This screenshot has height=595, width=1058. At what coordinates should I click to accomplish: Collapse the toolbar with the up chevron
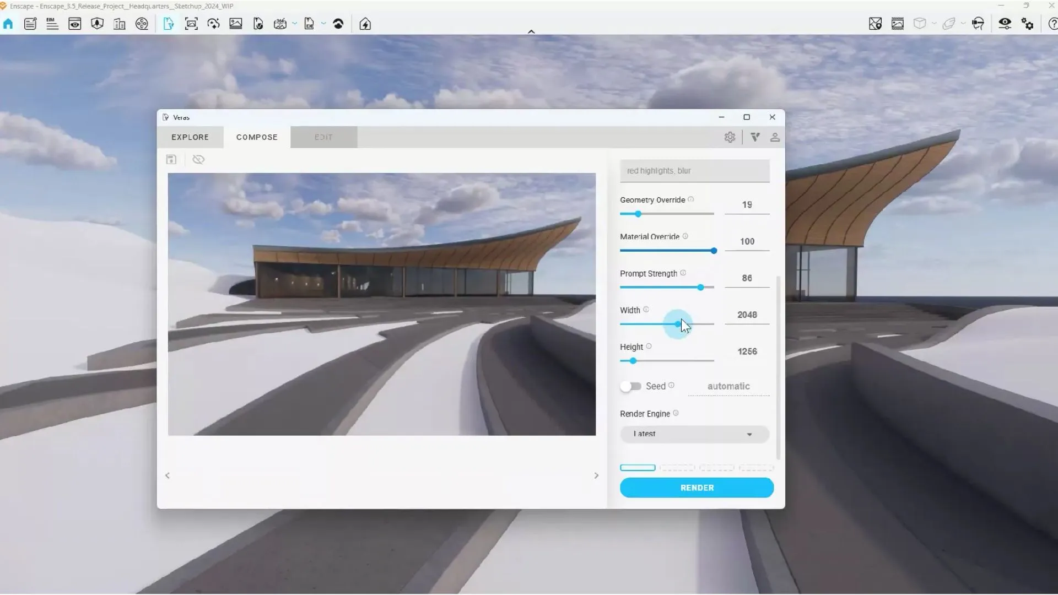531,31
